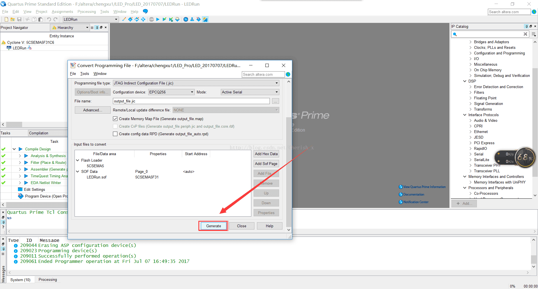Click the IP Catalog search magnifier icon

455,34
